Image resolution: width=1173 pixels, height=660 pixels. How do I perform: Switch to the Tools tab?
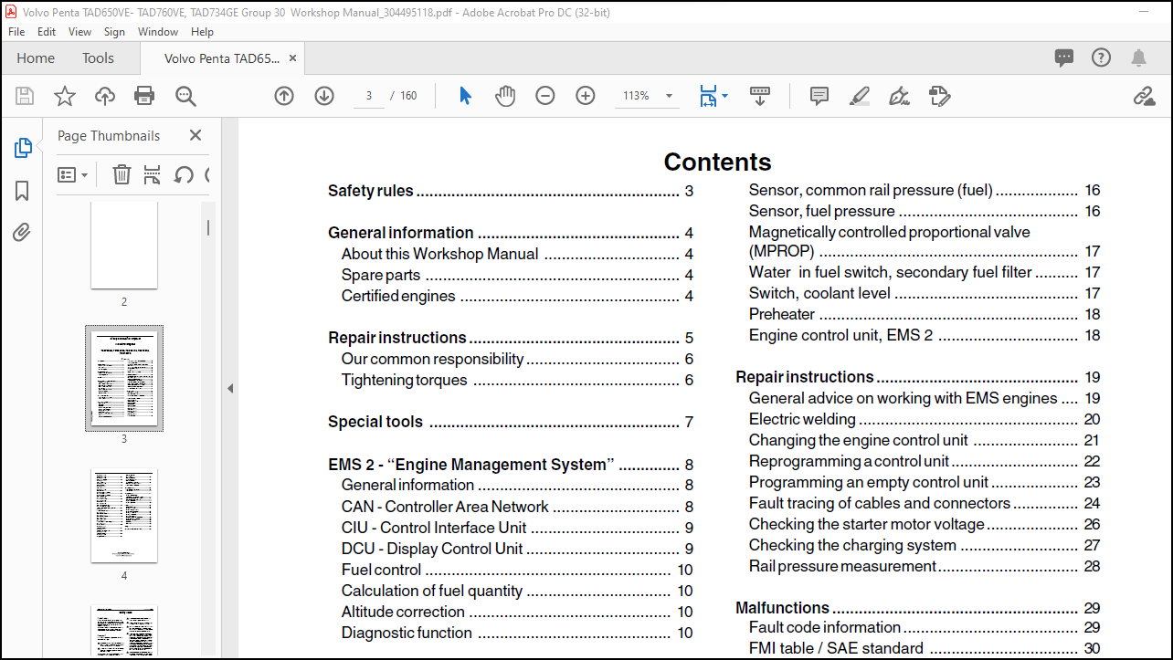click(98, 58)
